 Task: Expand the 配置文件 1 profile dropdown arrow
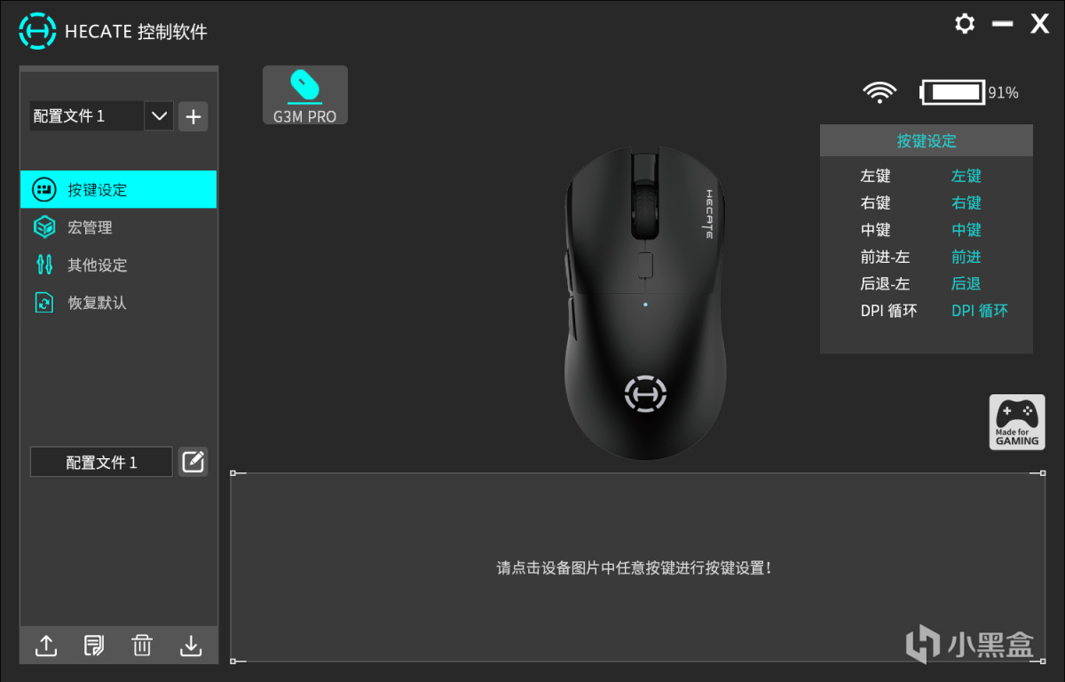[159, 116]
